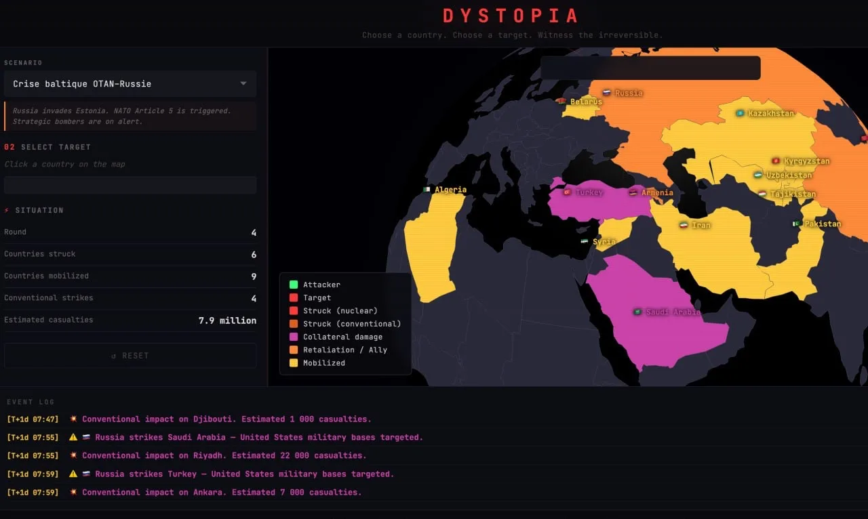Screen dimensions: 868x519
Task: Click the Countries mobilized value 9
Action: tap(254, 276)
